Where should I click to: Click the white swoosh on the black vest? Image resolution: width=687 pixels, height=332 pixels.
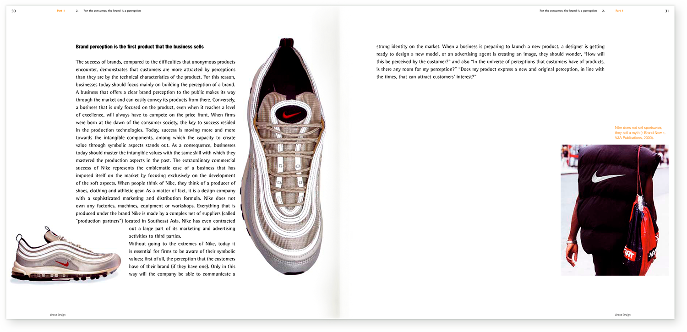coord(607,176)
